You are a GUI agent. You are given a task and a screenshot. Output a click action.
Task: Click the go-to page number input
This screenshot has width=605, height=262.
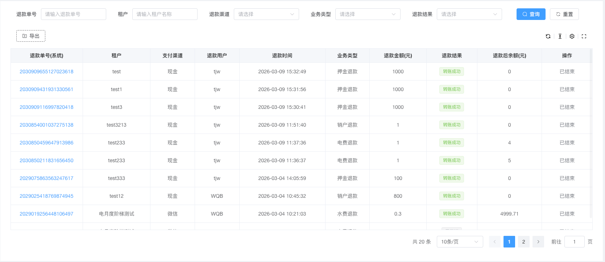[x=575, y=242]
